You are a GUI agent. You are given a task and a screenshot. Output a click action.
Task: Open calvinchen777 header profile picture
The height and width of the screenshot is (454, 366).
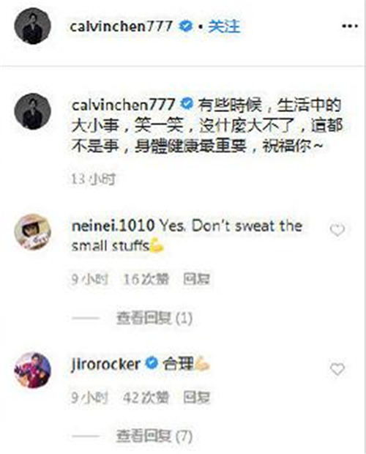point(32,26)
